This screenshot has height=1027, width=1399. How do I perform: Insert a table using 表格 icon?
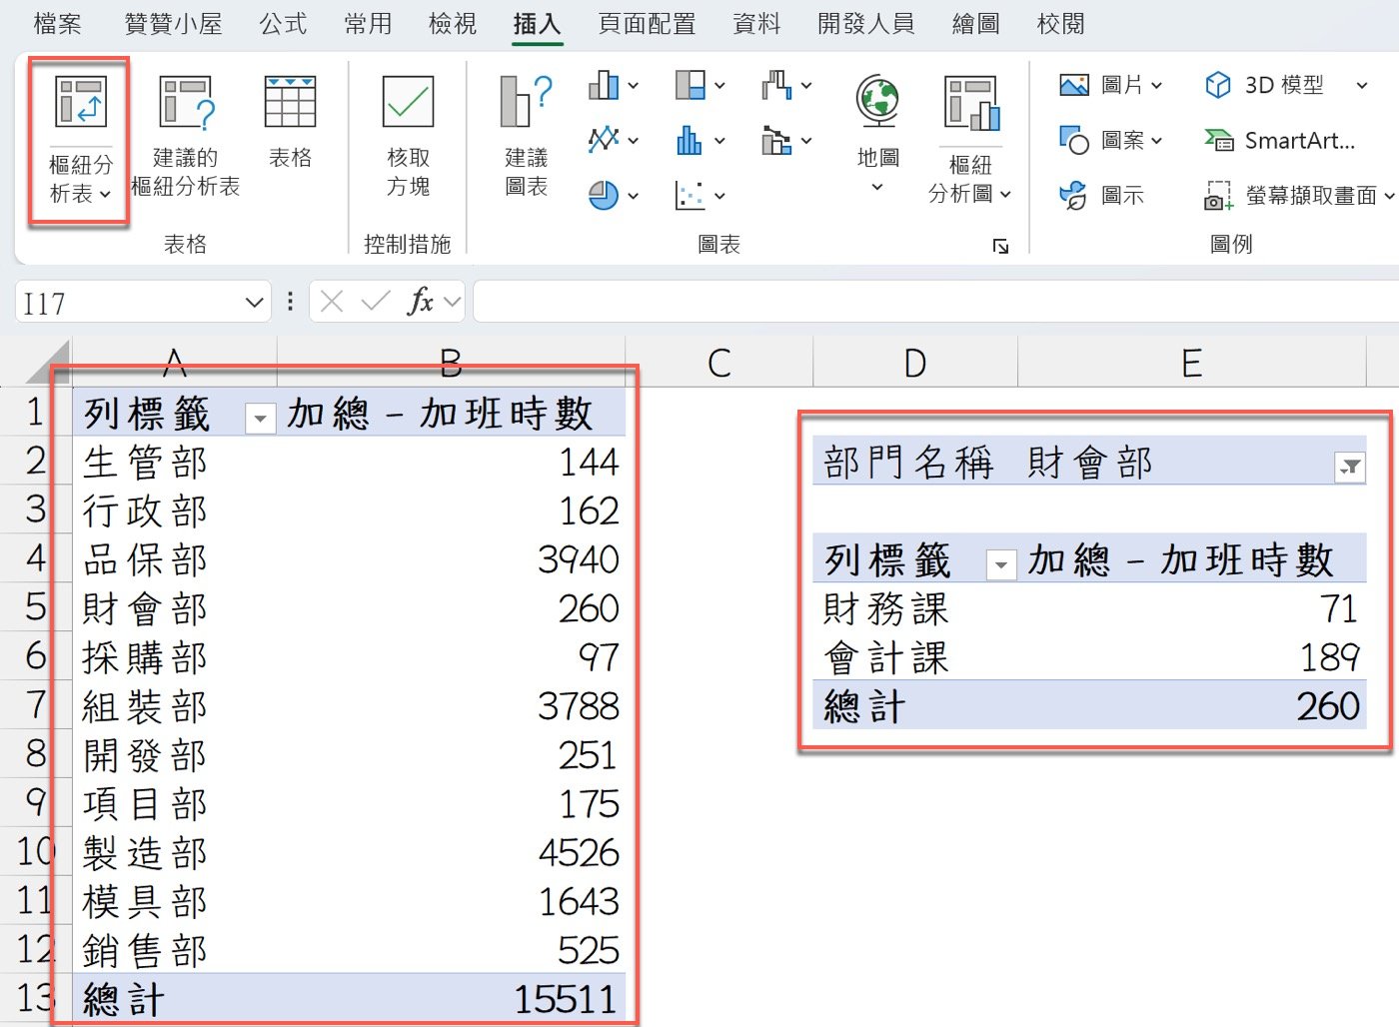tap(290, 105)
